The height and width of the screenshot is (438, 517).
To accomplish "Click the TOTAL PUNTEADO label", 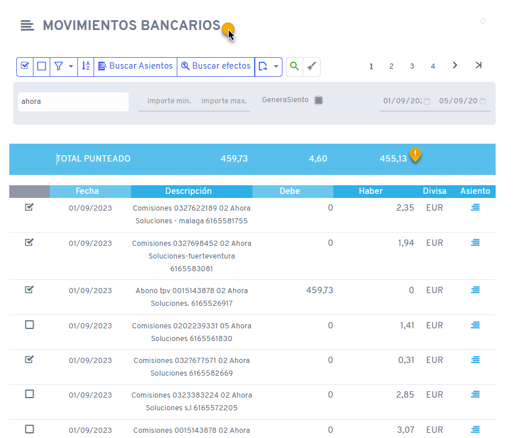I will 94,159.
